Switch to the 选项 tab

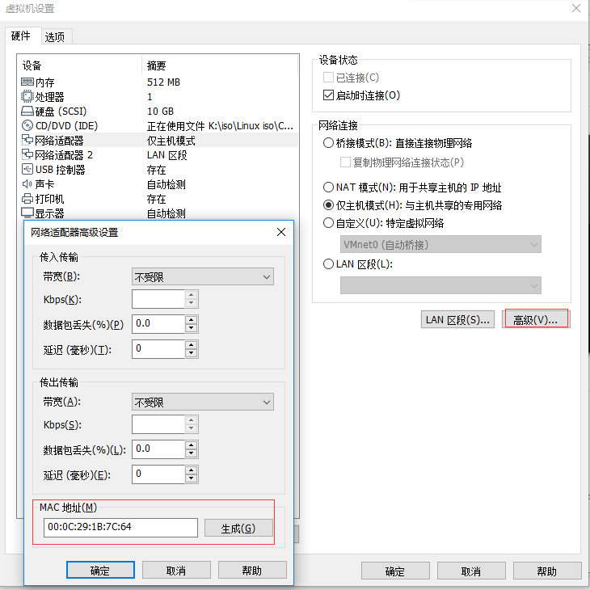55,37
